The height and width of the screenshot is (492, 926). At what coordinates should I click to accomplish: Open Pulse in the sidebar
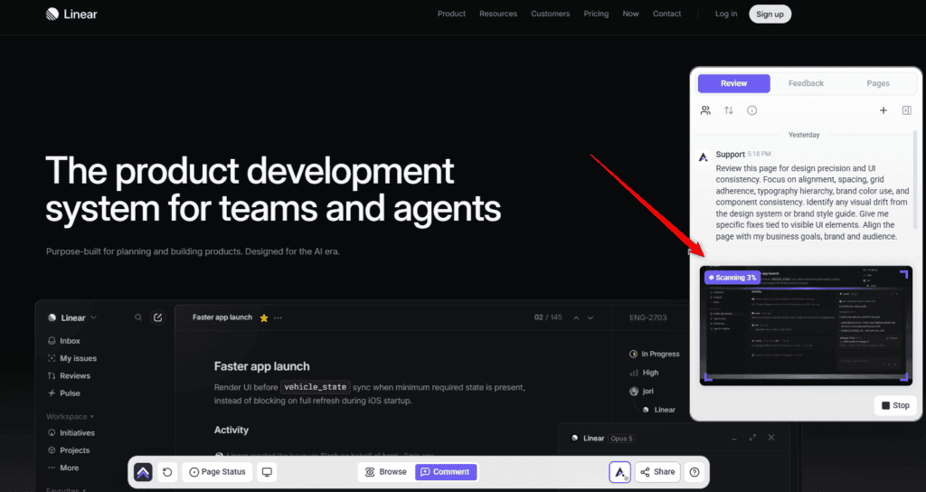(64, 393)
